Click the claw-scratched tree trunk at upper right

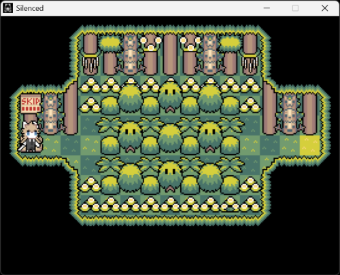point(250,54)
